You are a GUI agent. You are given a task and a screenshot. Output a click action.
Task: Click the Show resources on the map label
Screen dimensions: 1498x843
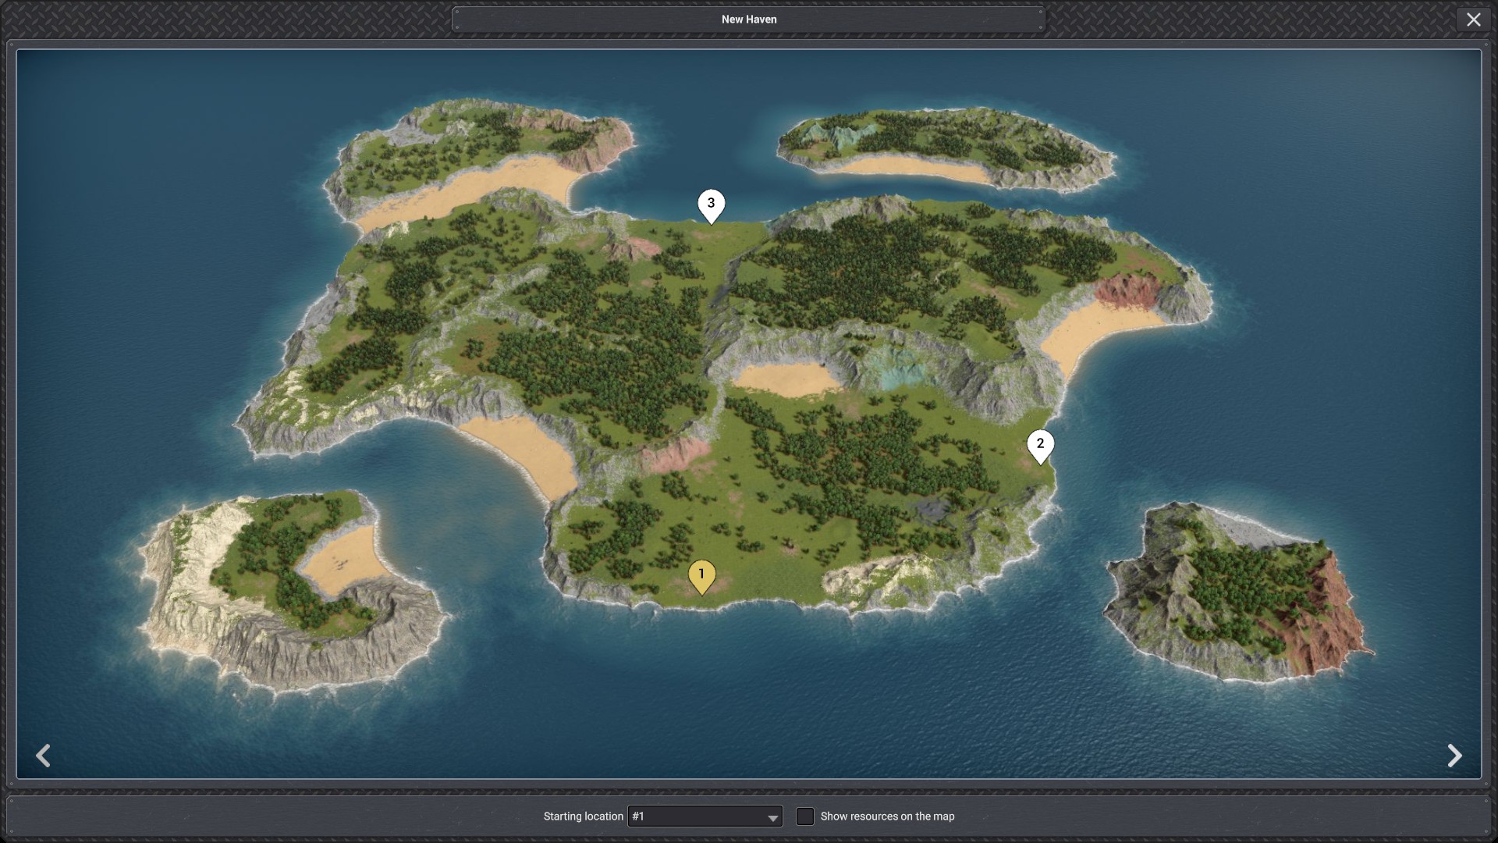click(887, 816)
